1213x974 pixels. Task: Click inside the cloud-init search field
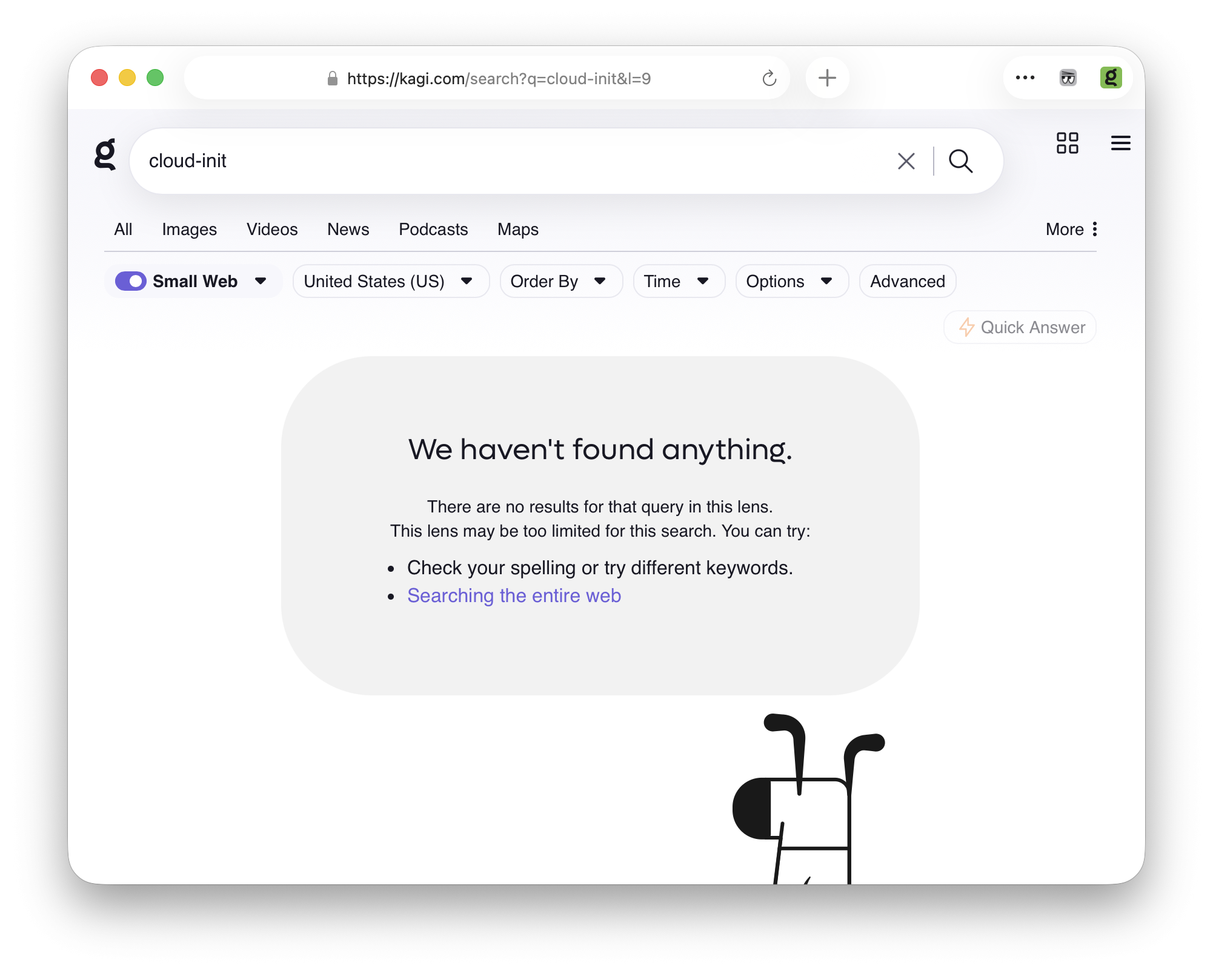[424, 161]
